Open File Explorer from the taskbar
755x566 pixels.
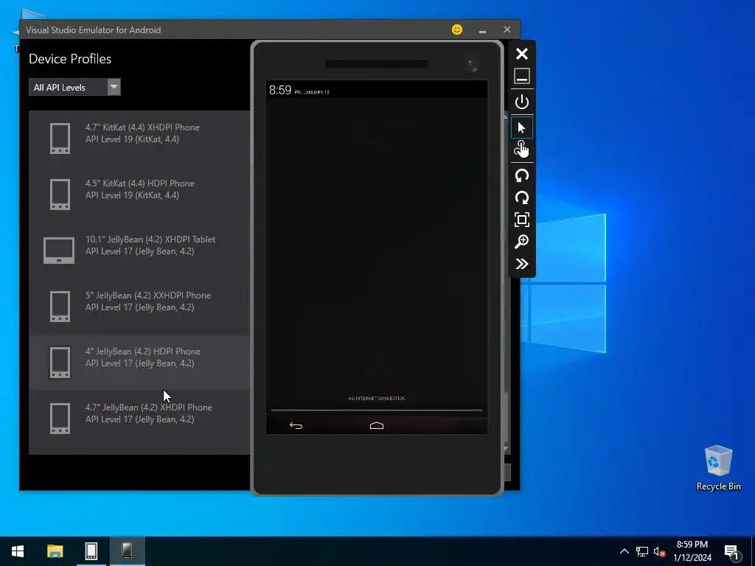tap(55, 551)
